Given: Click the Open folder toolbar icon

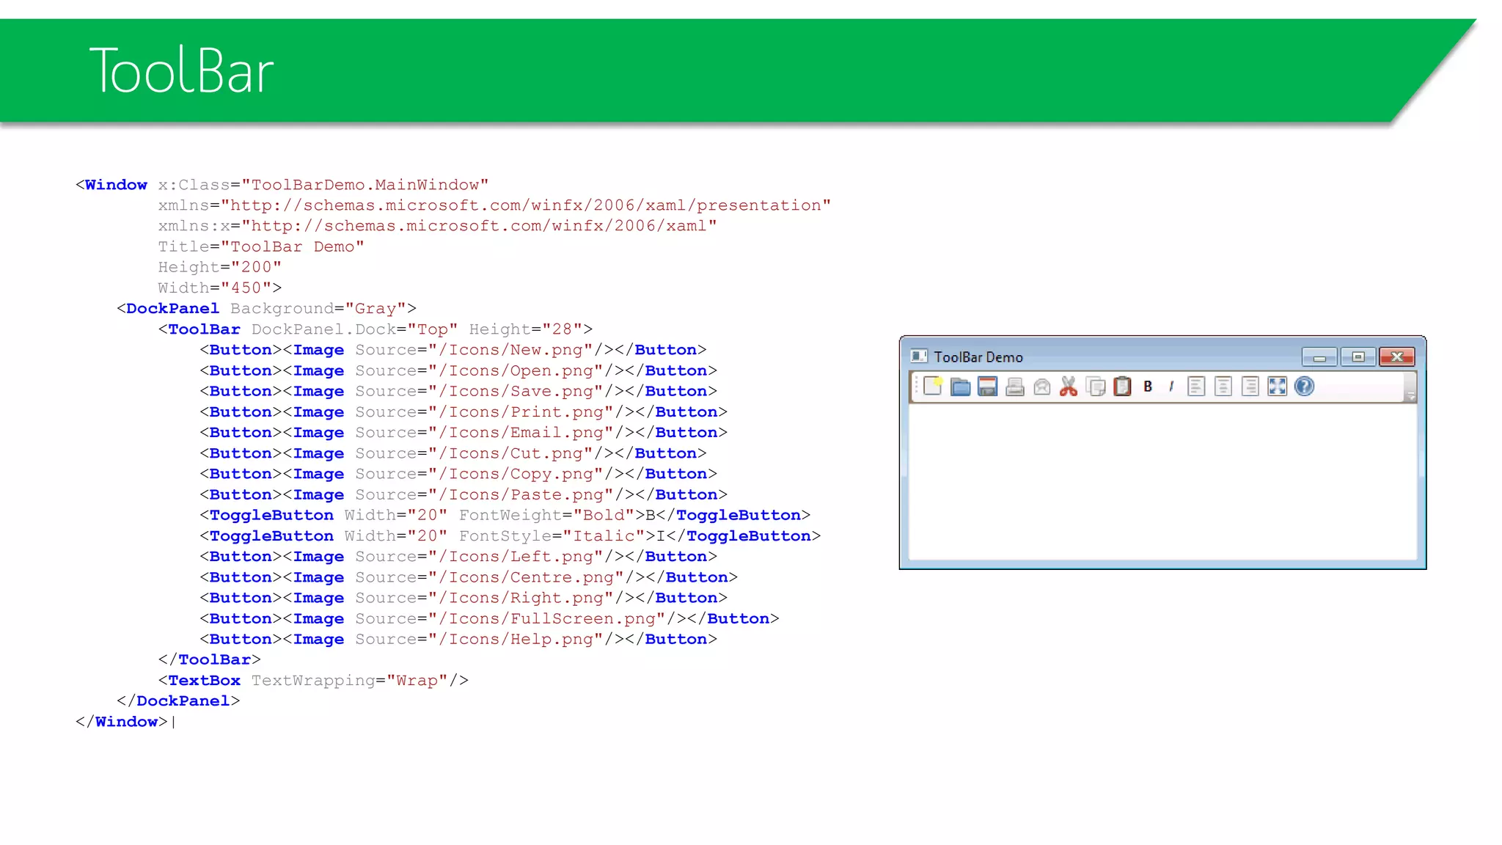Looking at the screenshot, I should click(960, 387).
